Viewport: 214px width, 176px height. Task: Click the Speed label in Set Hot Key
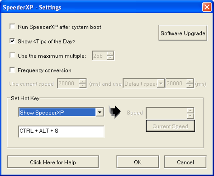coord(135,113)
